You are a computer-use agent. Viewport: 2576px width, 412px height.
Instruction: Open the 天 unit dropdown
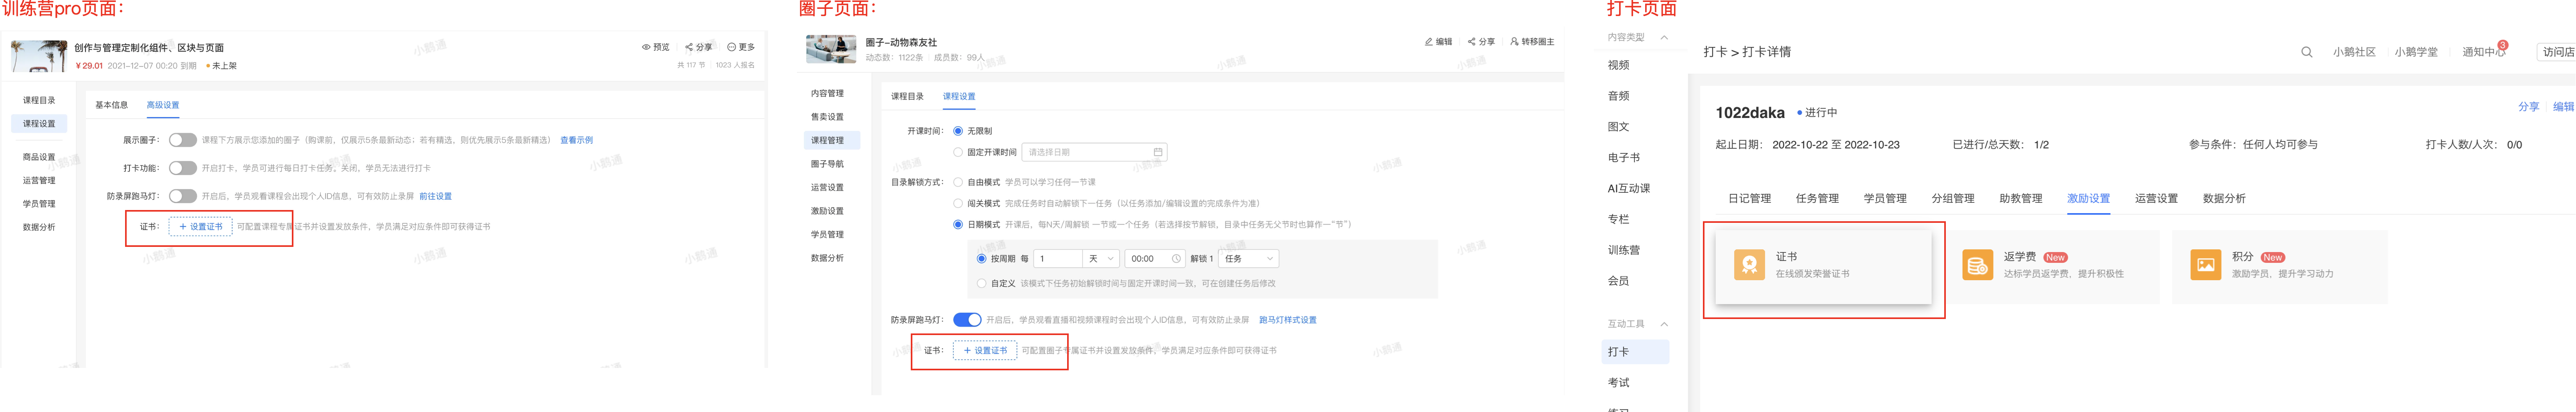click(1101, 259)
